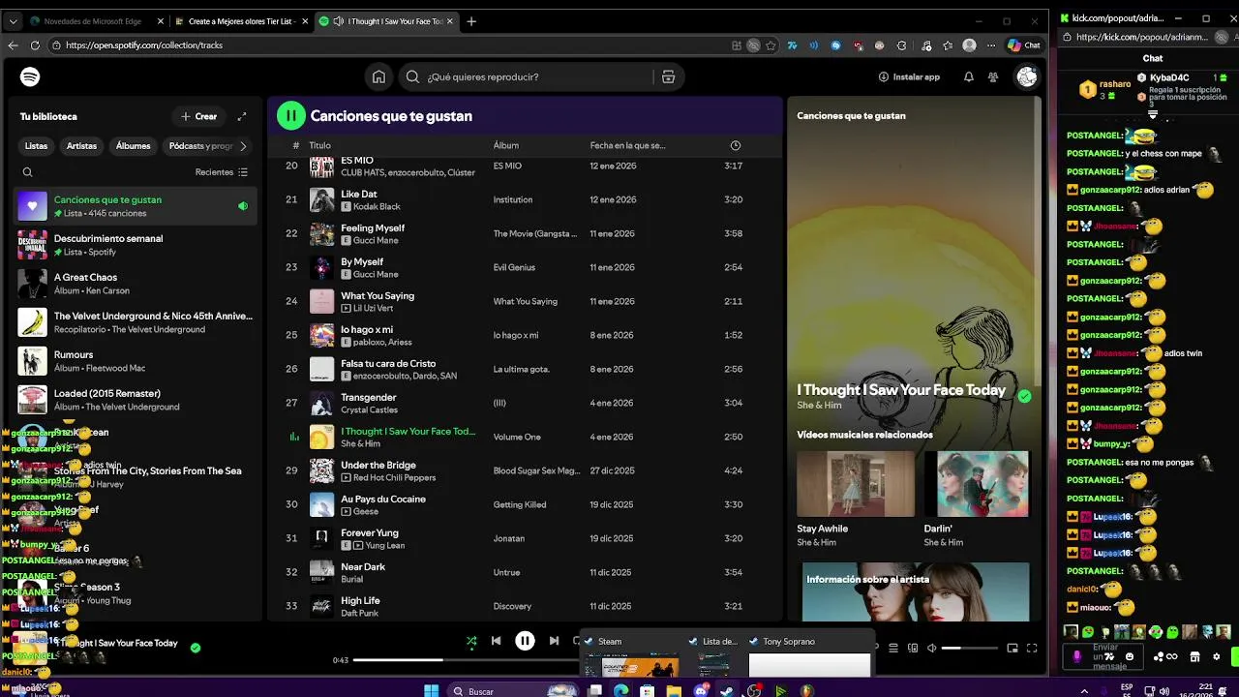Viewport: 1239px width, 697px height.
Task: Click the taskbar Buscar search box
Action: [513, 690]
